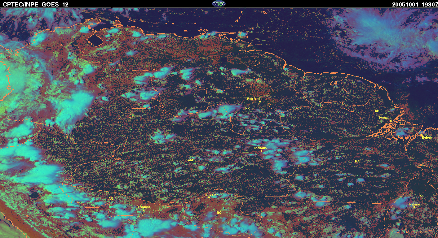This screenshot has height=238, width=438.
Task: Click the PA state label
Action: pos(357,161)
